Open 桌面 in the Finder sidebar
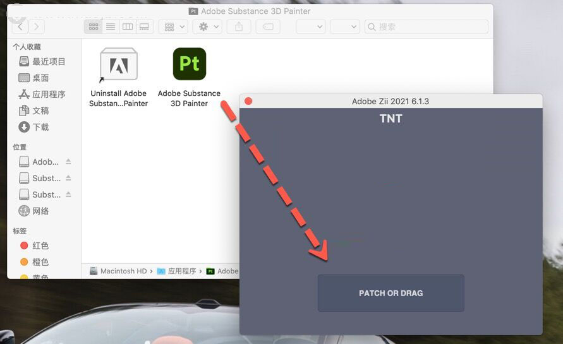Image resolution: width=563 pixels, height=344 pixels. point(33,78)
